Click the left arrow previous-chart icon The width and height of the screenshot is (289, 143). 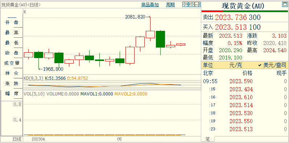pos(185,4)
